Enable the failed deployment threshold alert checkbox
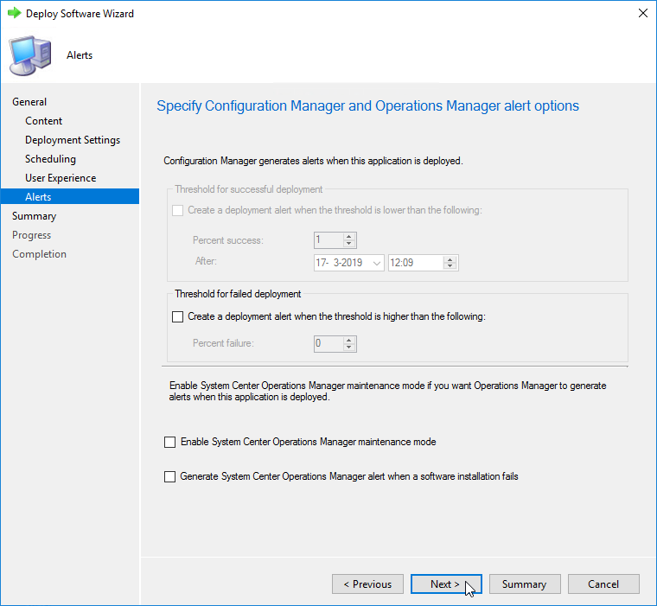 [178, 316]
